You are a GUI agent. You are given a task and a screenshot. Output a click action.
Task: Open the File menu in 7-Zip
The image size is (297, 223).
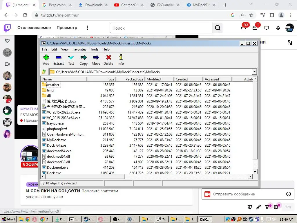click(45, 49)
